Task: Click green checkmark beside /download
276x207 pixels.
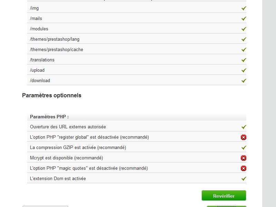Action: pyautogui.click(x=244, y=81)
